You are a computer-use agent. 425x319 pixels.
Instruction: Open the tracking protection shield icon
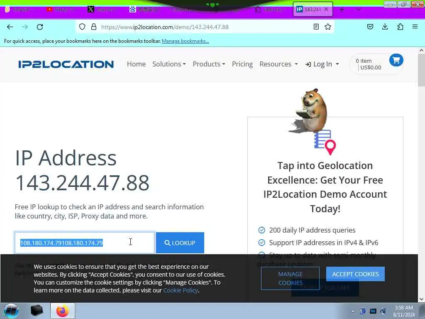point(82,27)
